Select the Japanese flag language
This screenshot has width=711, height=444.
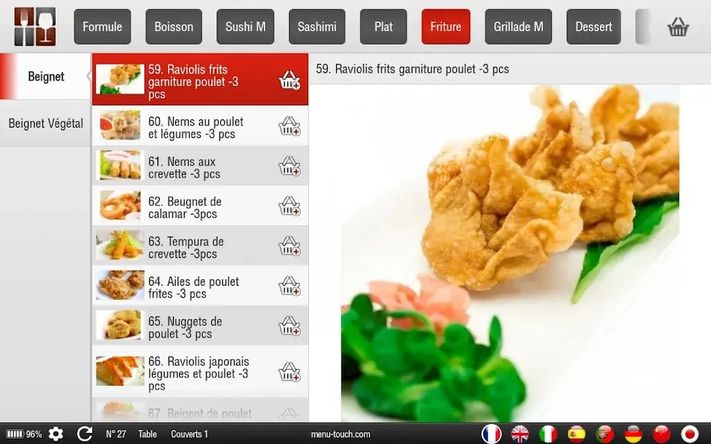[x=689, y=434]
